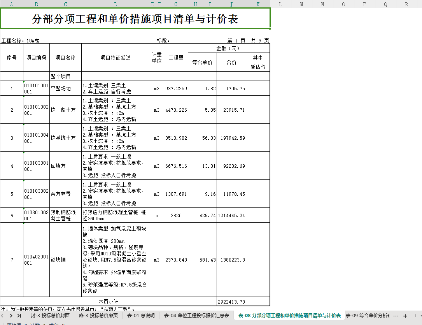
Task: Jump to the last sheet tab arrow
Action: (19, 316)
